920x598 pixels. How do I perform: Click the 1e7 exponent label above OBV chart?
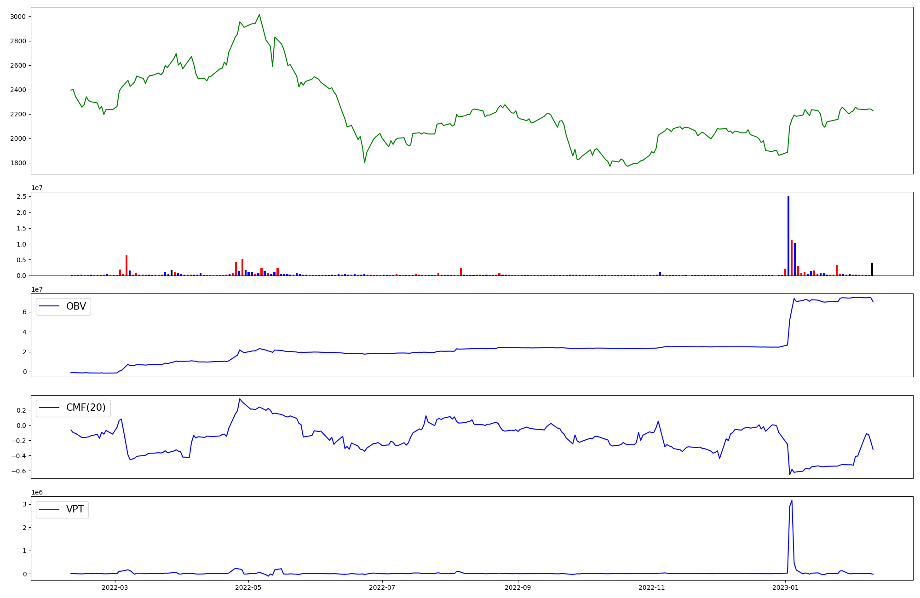[37, 289]
